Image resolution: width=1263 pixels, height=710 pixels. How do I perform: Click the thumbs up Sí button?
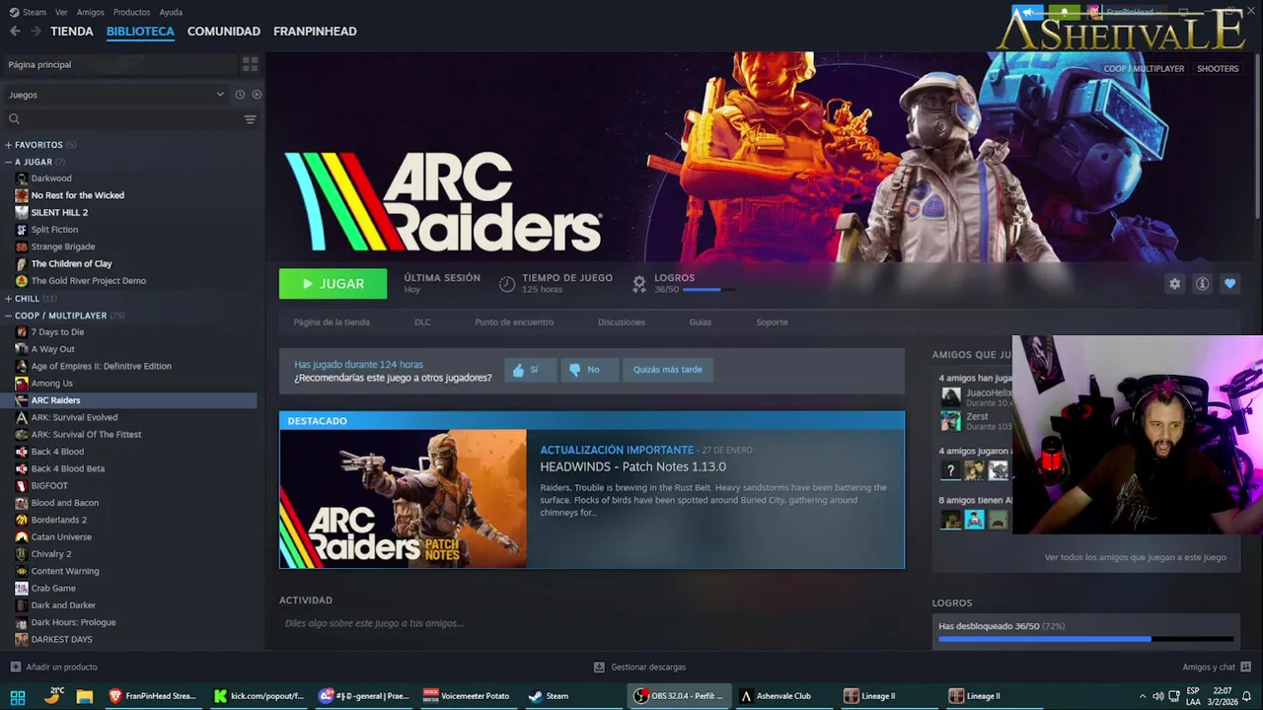[531, 370]
